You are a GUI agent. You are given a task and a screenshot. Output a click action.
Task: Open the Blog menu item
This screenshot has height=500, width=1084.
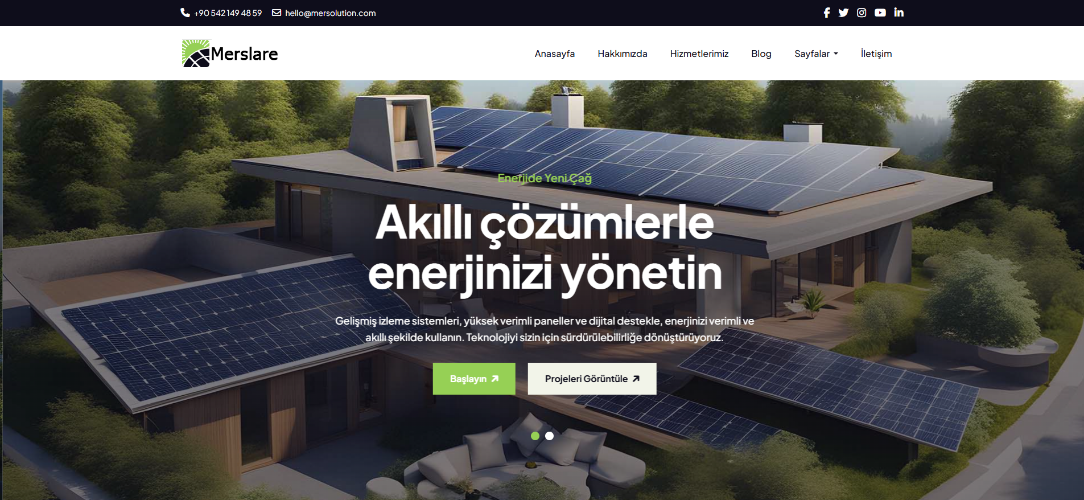coord(761,54)
